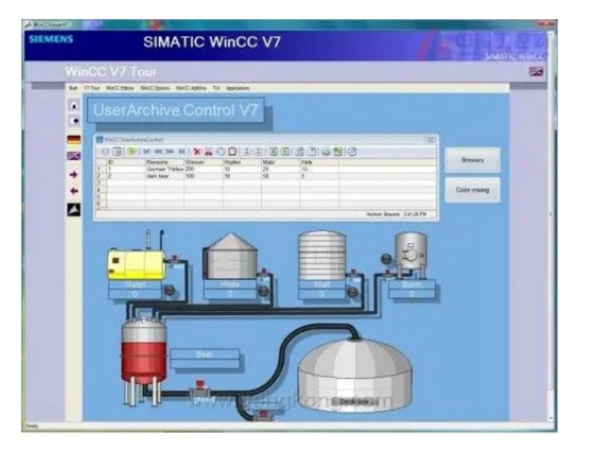Click the green select-data-connection icon
The width and height of the screenshot is (599, 470).
pyautogui.click(x=132, y=152)
